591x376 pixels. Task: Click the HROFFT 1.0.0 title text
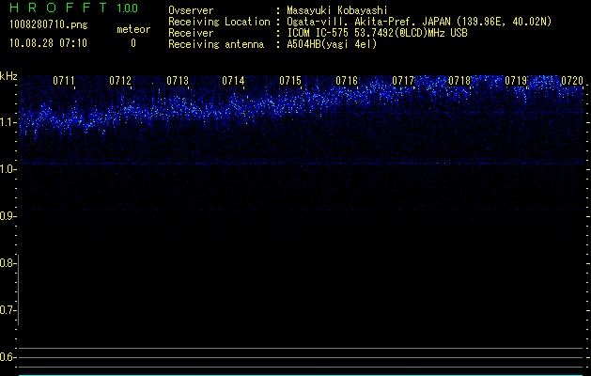pos(74,8)
